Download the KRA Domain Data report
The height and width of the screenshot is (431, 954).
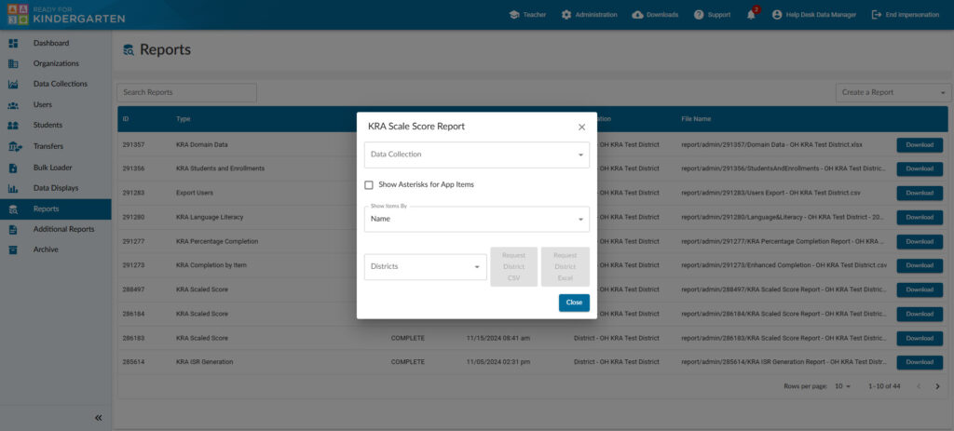[920, 145]
